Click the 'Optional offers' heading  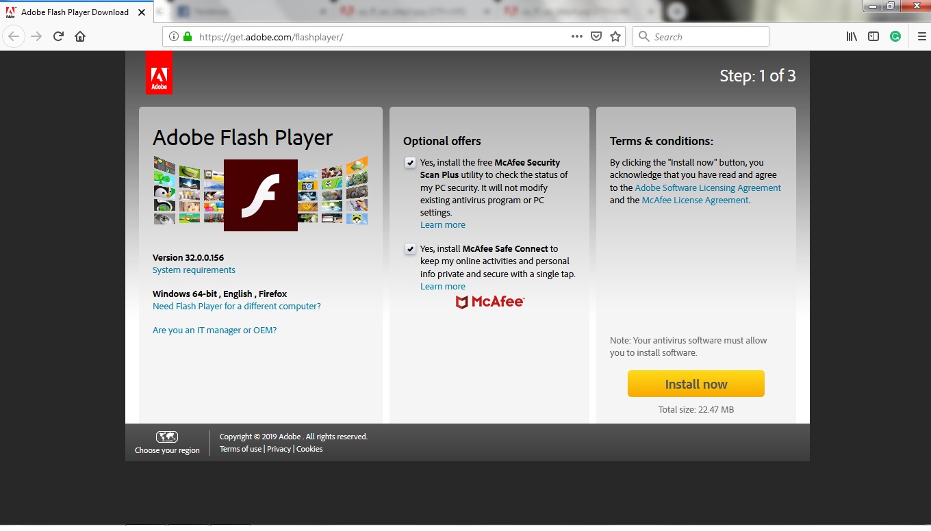point(442,141)
